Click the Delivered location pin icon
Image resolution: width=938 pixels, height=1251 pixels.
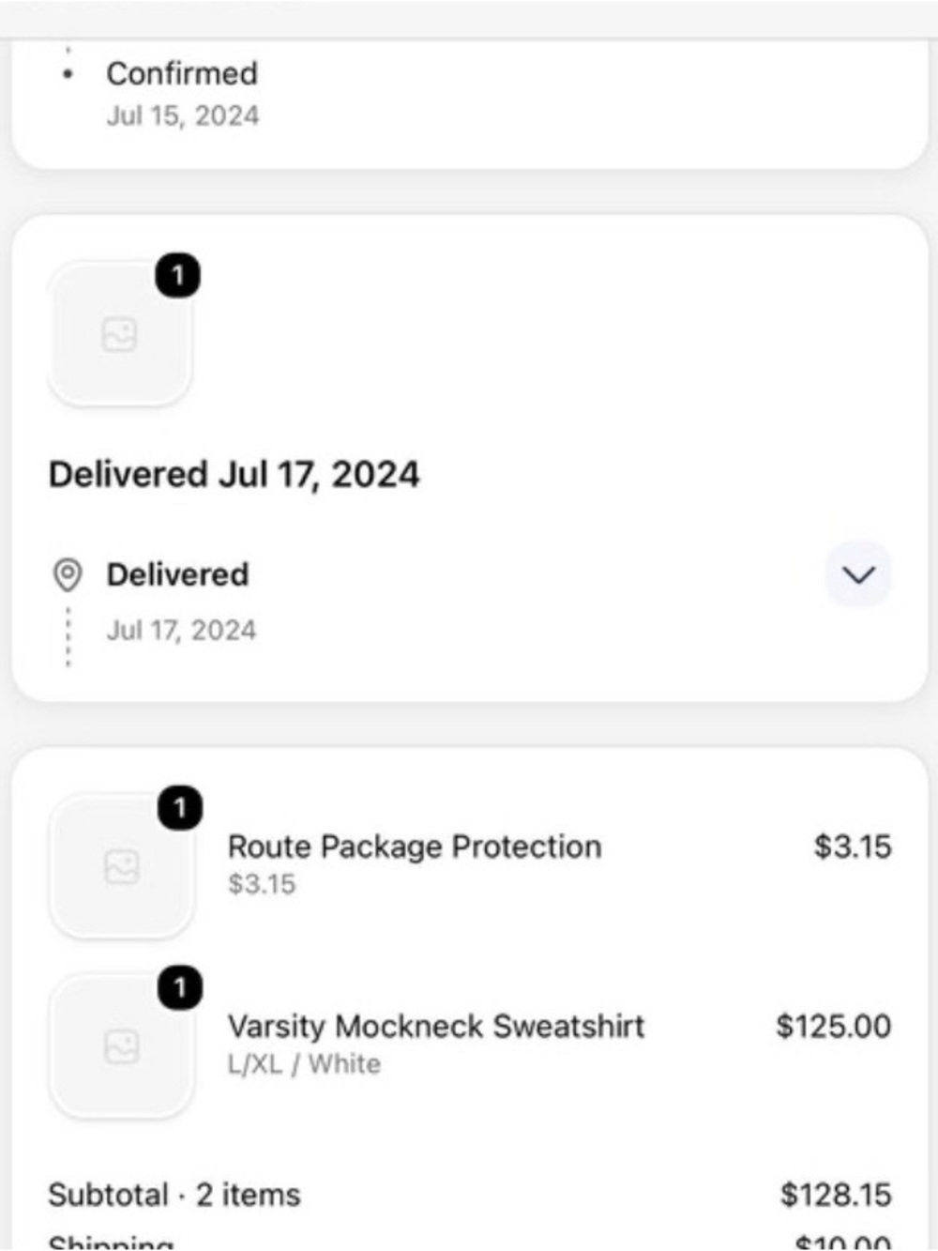[68, 574]
